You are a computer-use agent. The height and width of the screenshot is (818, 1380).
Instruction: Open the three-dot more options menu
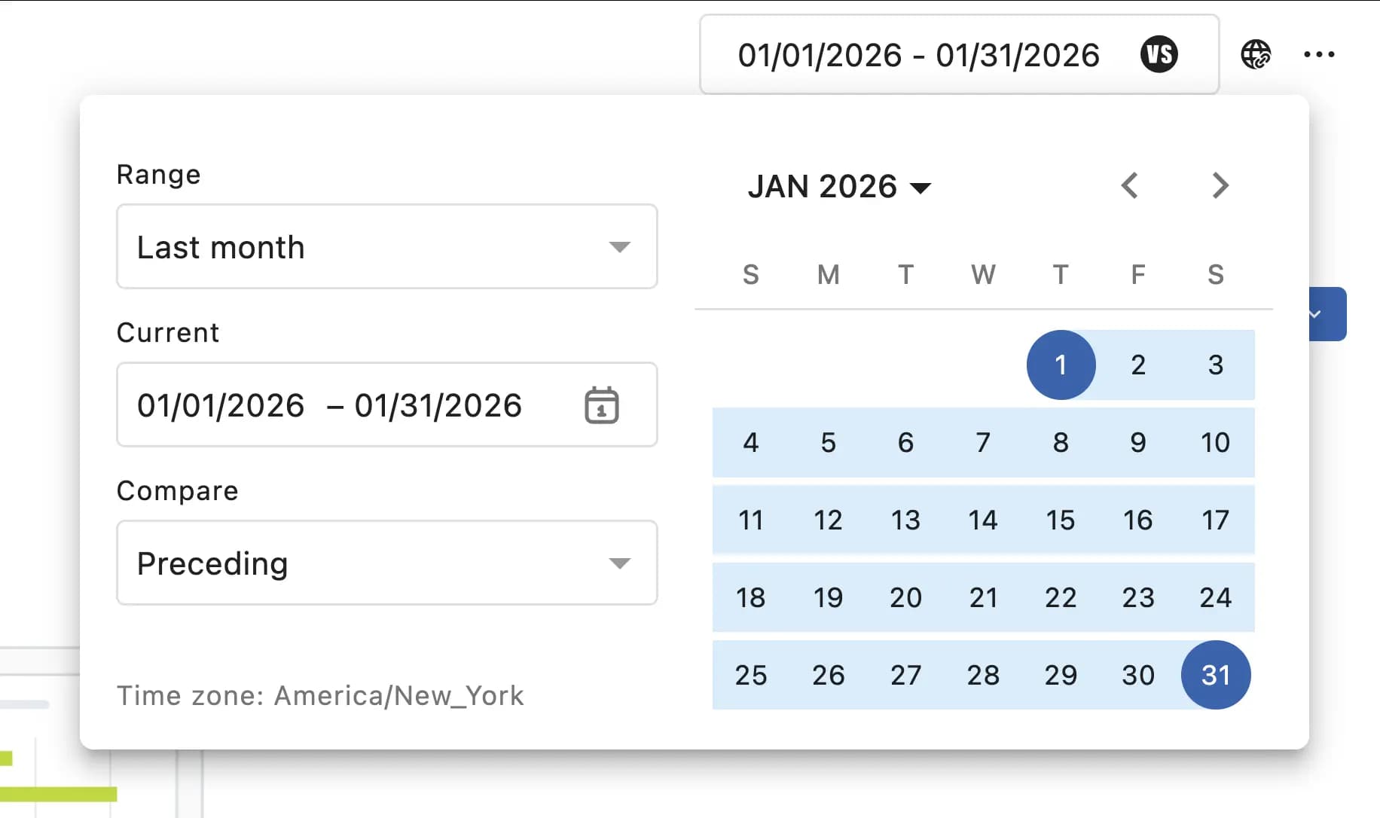pos(1319,54)
